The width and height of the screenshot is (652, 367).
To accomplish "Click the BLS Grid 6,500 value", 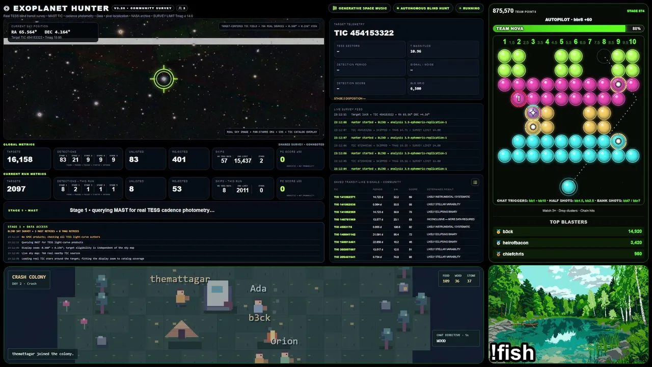I will pyautogui.click(x=416, y=89).
